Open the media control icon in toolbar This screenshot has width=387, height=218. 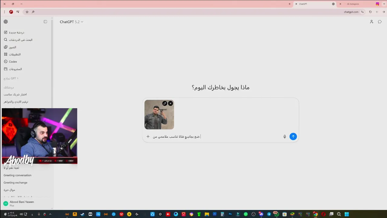click(18, 12)
